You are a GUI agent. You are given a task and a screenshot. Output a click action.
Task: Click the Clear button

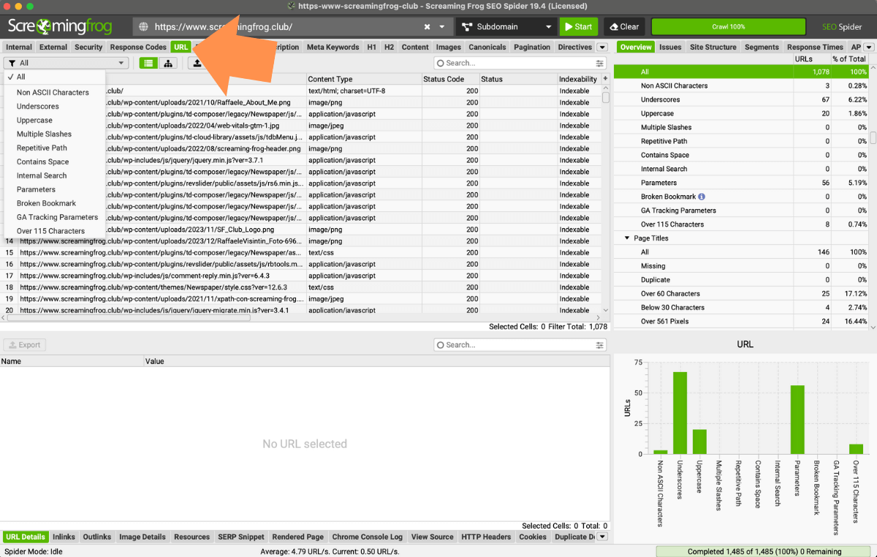[x=623, y=27]
